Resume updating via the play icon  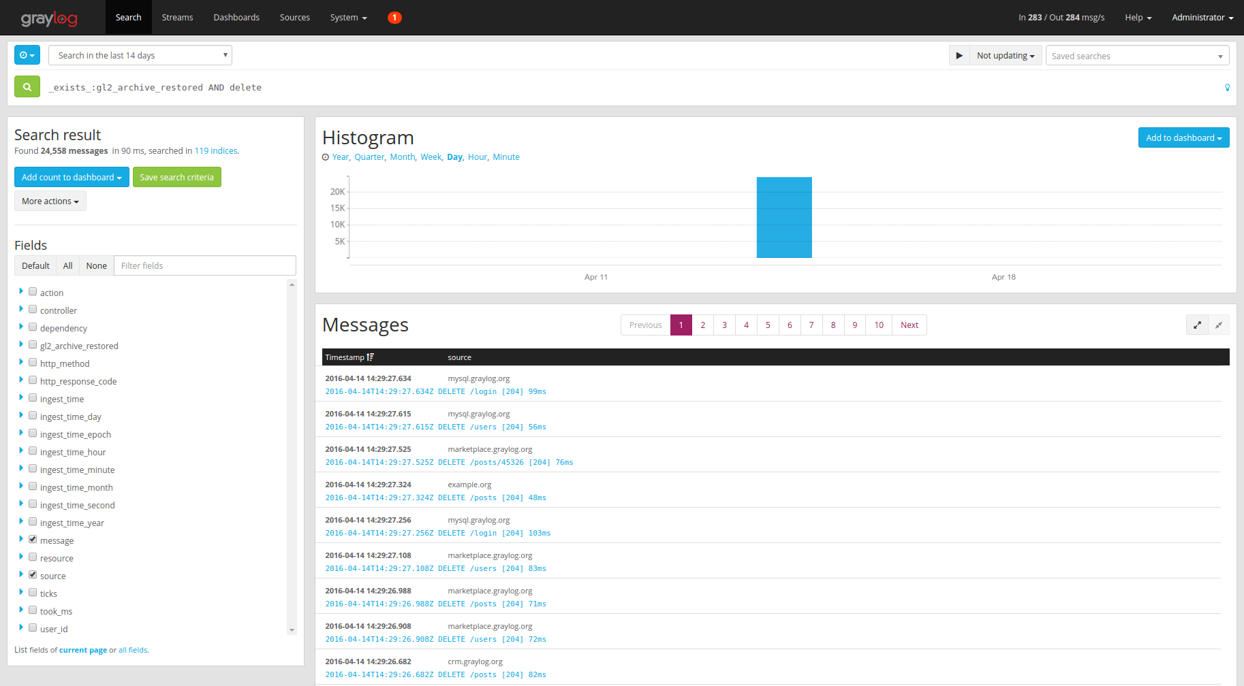(960, 55)
